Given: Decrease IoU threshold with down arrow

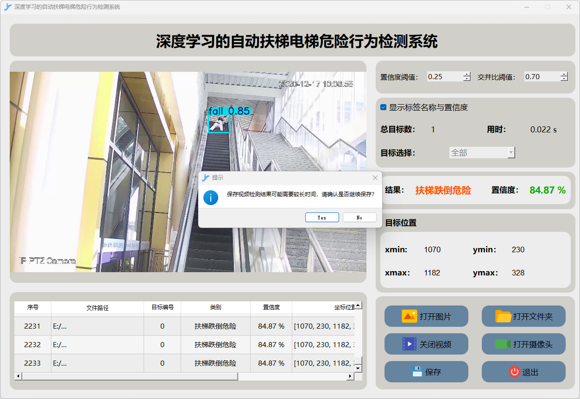Looking at the screenshot, I should pos(564,79).
